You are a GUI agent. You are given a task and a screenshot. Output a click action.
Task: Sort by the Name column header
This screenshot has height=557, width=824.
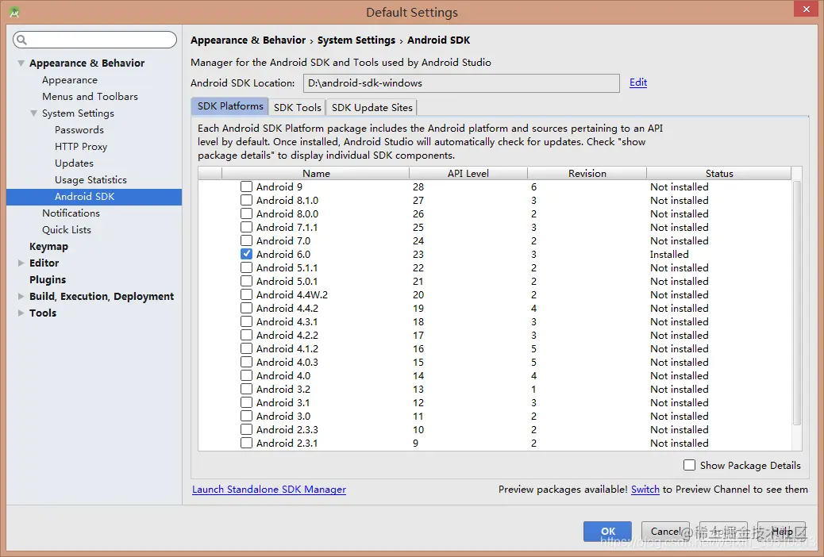[316, 174]
